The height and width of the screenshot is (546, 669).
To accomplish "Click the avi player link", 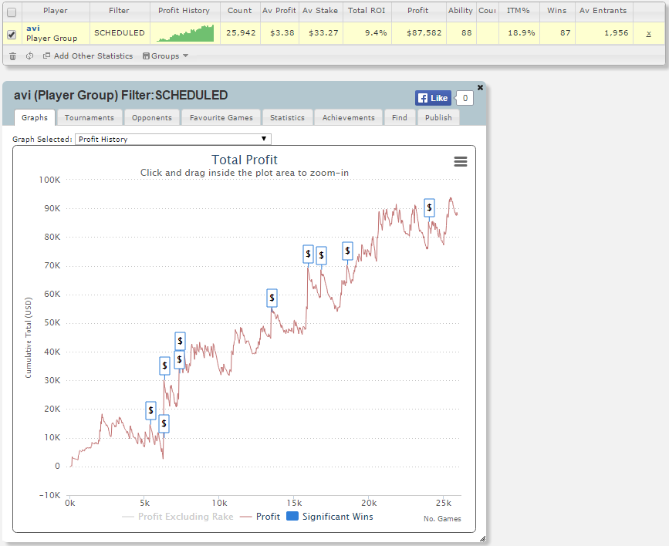I will point(33,29).
